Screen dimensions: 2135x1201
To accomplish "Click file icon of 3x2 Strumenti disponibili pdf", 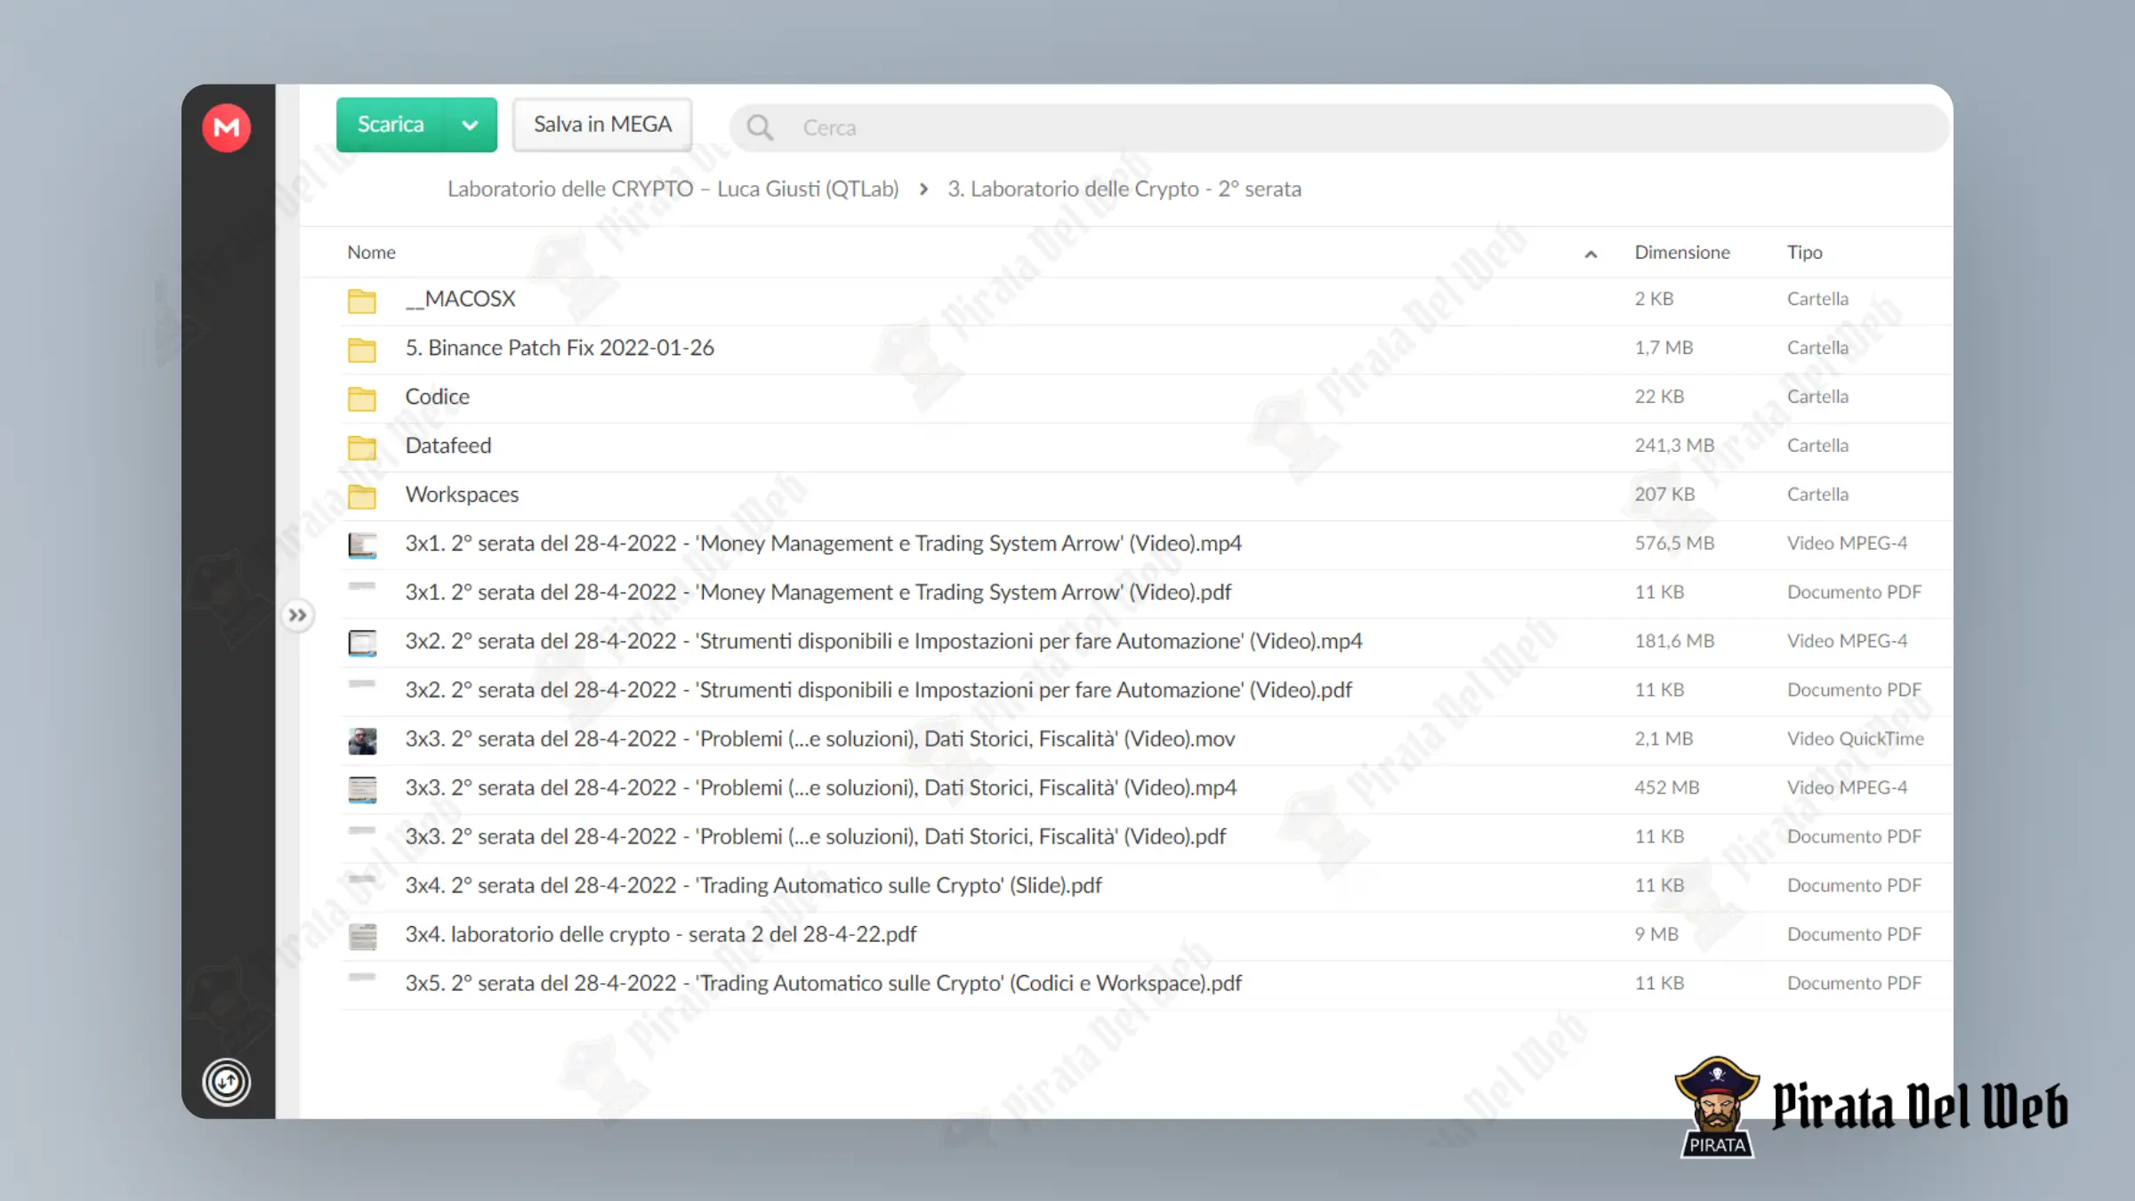I will 362,685.
